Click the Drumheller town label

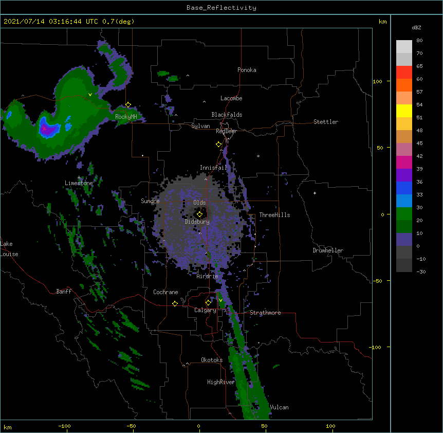(x=328, y=250)
